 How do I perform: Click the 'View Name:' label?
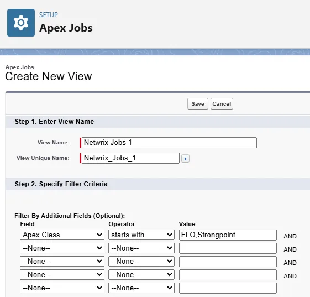click(x=54, y=143)
